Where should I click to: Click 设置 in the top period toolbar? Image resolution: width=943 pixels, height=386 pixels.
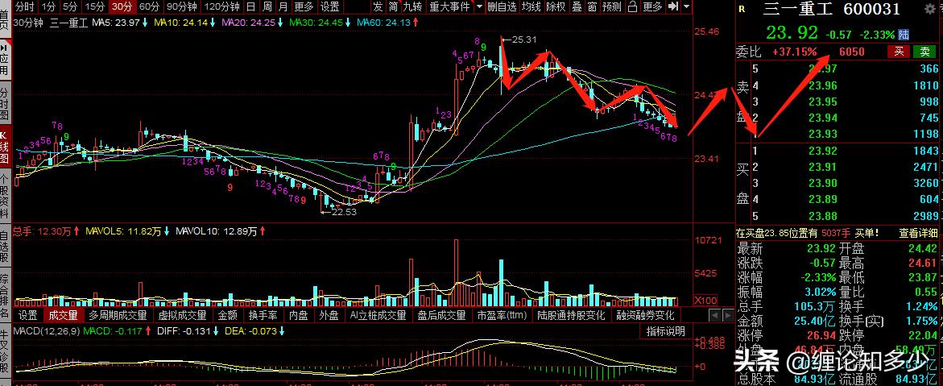pos(329,7)
